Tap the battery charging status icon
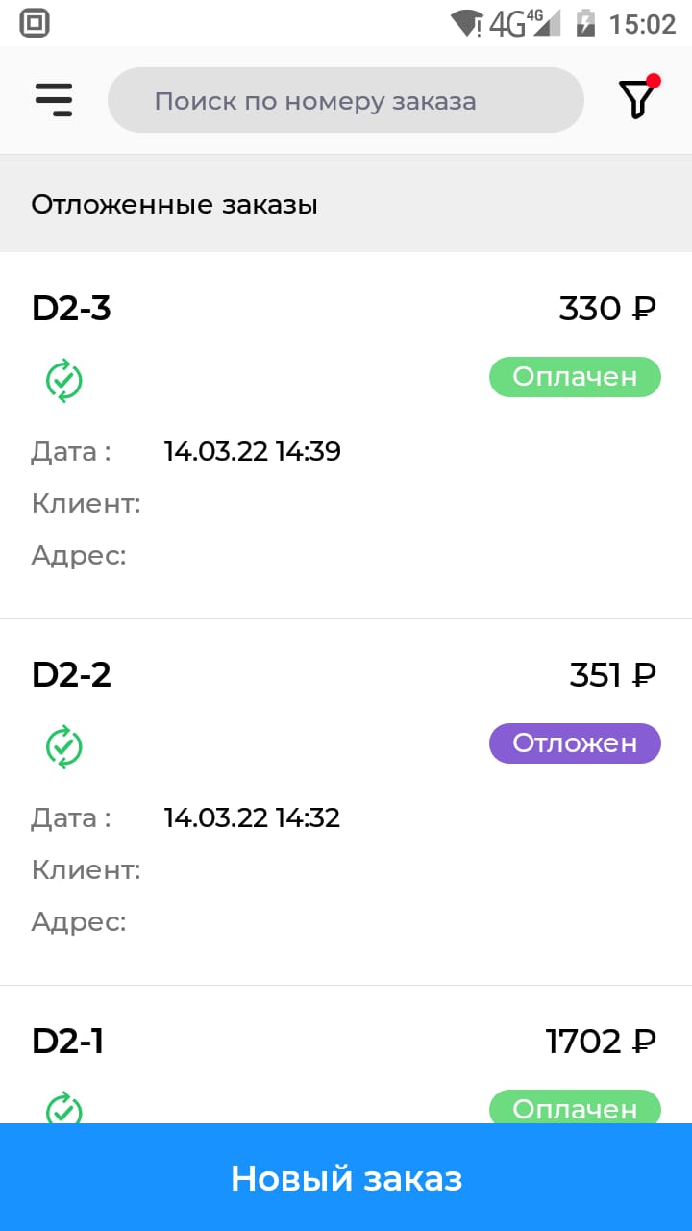692x1231 pixels. 584,23
